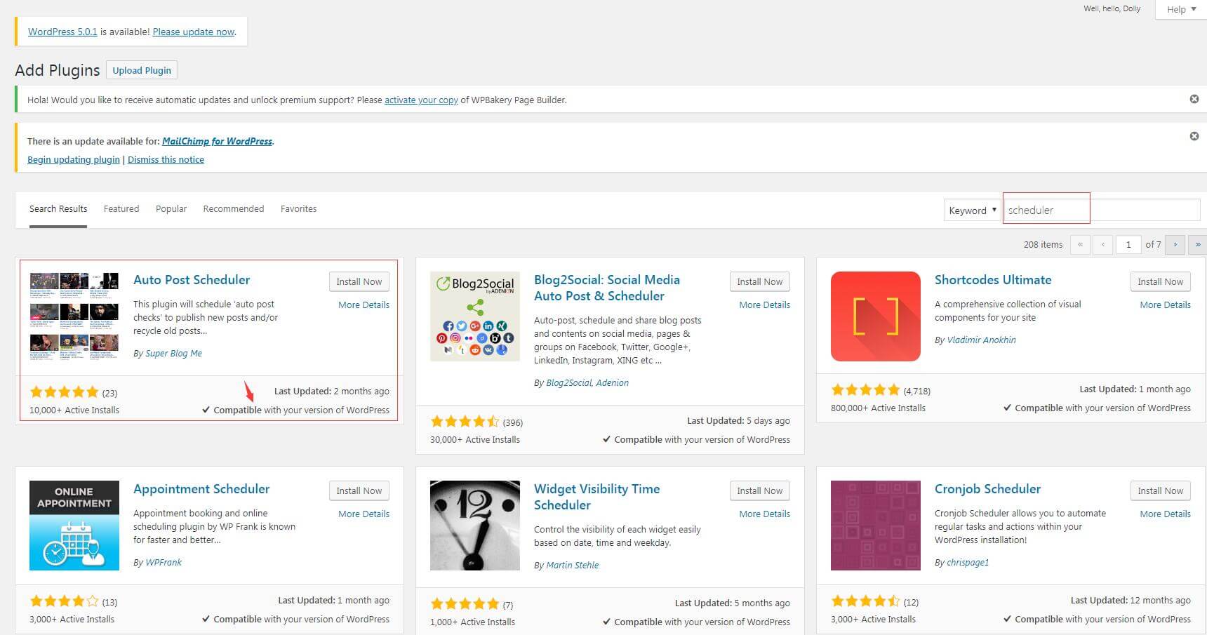Go to the next results page arrow
Screen dimensions: 1207x635
click(x=1175, y=244)
